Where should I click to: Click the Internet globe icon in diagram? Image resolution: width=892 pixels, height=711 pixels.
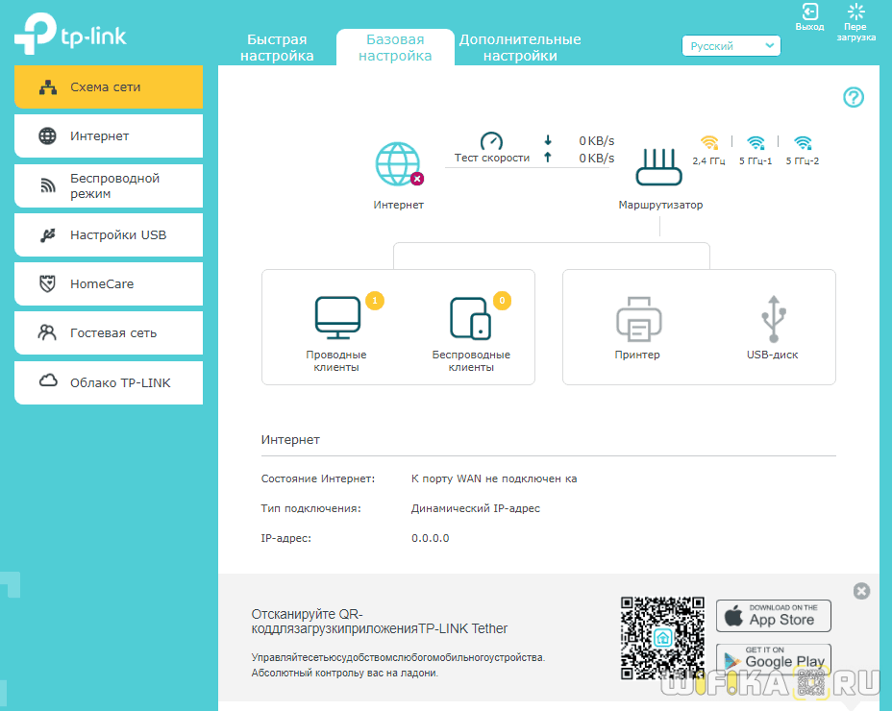pos(398,164)
